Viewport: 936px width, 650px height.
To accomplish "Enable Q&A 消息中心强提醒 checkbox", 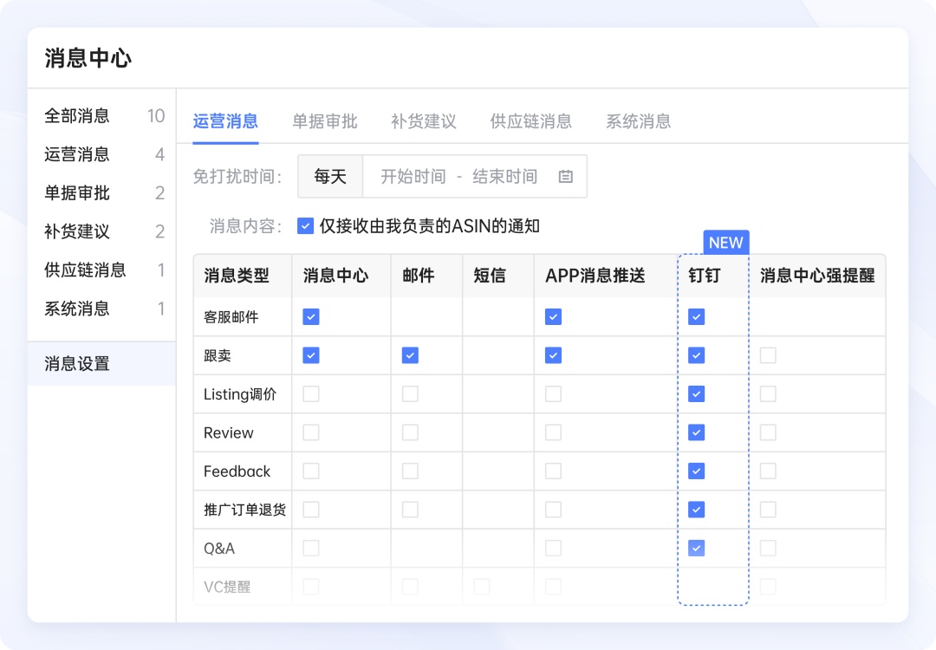I will click(768, 548).
